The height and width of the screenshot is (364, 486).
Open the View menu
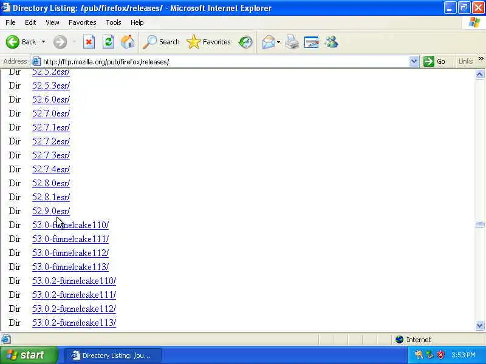(52, 22)
